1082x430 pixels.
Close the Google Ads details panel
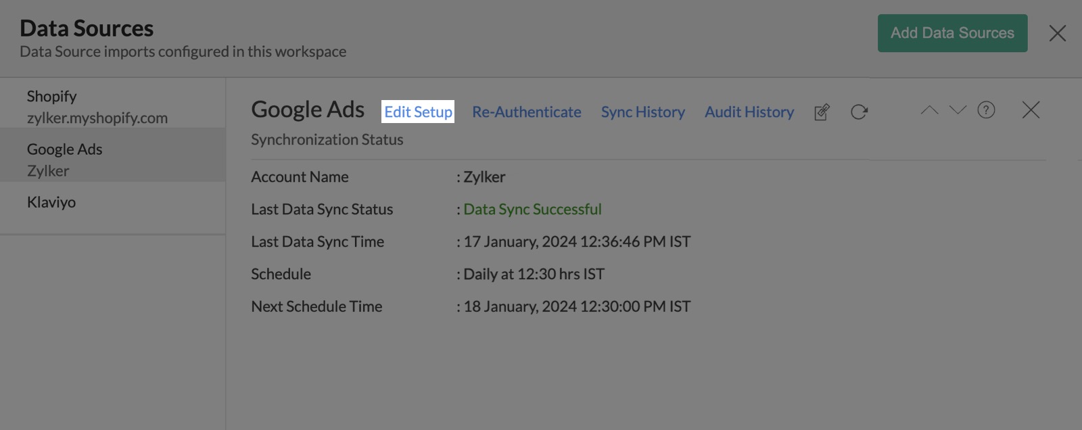1031,110
